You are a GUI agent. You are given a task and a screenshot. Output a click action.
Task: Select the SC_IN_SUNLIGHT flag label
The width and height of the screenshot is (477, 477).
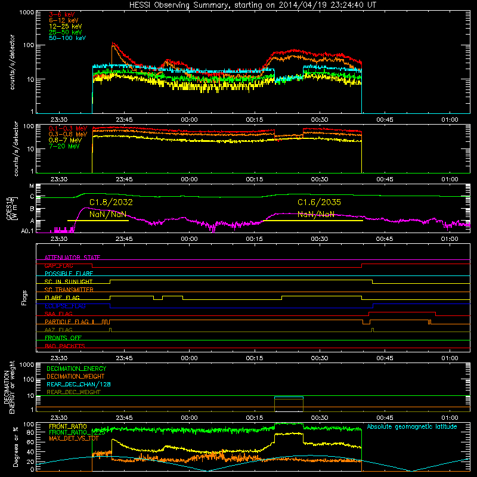[x=69, y=281]
